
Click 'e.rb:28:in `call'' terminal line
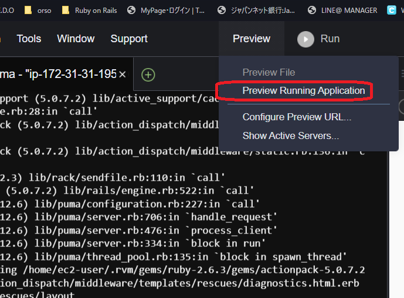tap(49, 111)
